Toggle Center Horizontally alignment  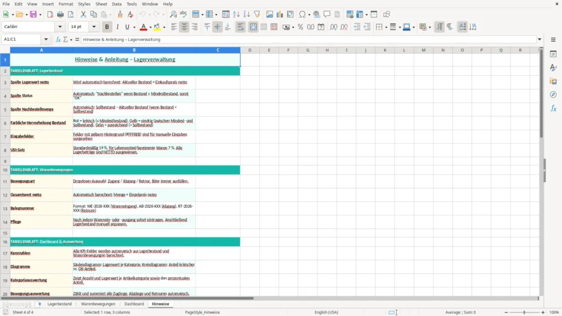click(x=184, y=27)
